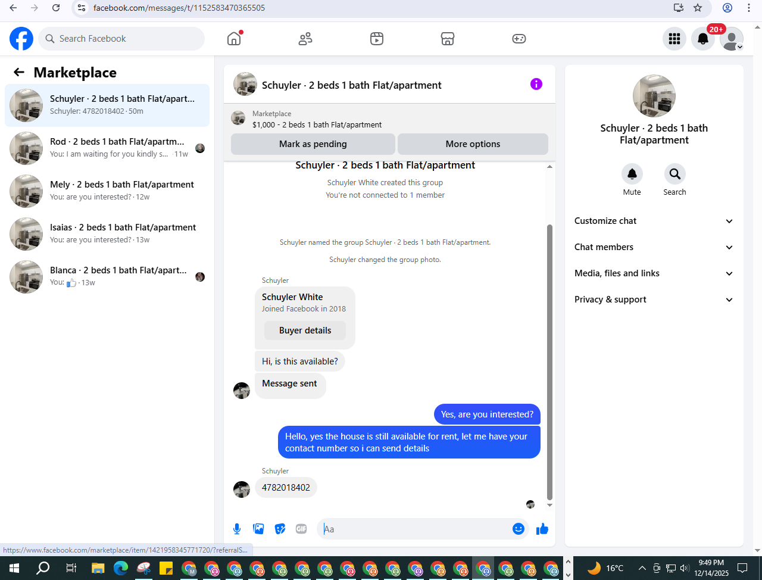
Task: Open Microsoft Edge from the taskbar
Action: (121, 568)
